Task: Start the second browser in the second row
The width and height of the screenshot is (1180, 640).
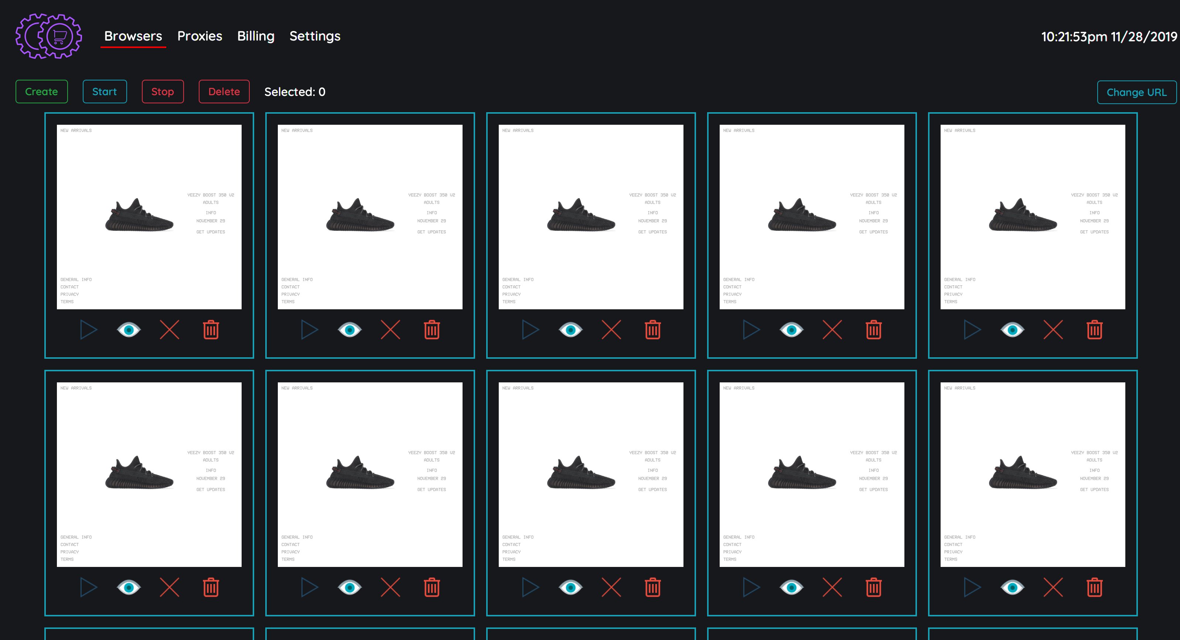Action: click(x=310, y=587)
